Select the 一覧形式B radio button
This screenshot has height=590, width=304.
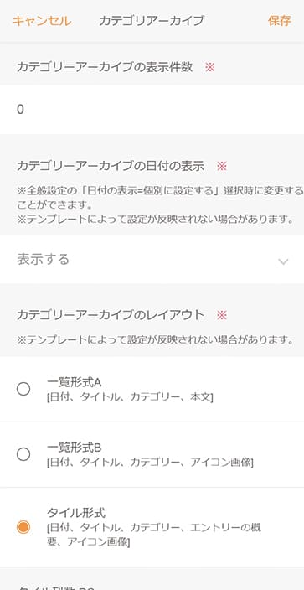click(23, 454)
